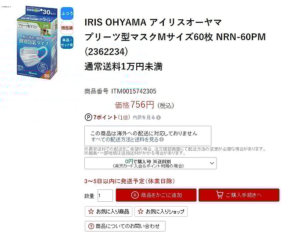Click the cart icon on ご購入手続きへ
290x247 pixels.
coord(220,195)
